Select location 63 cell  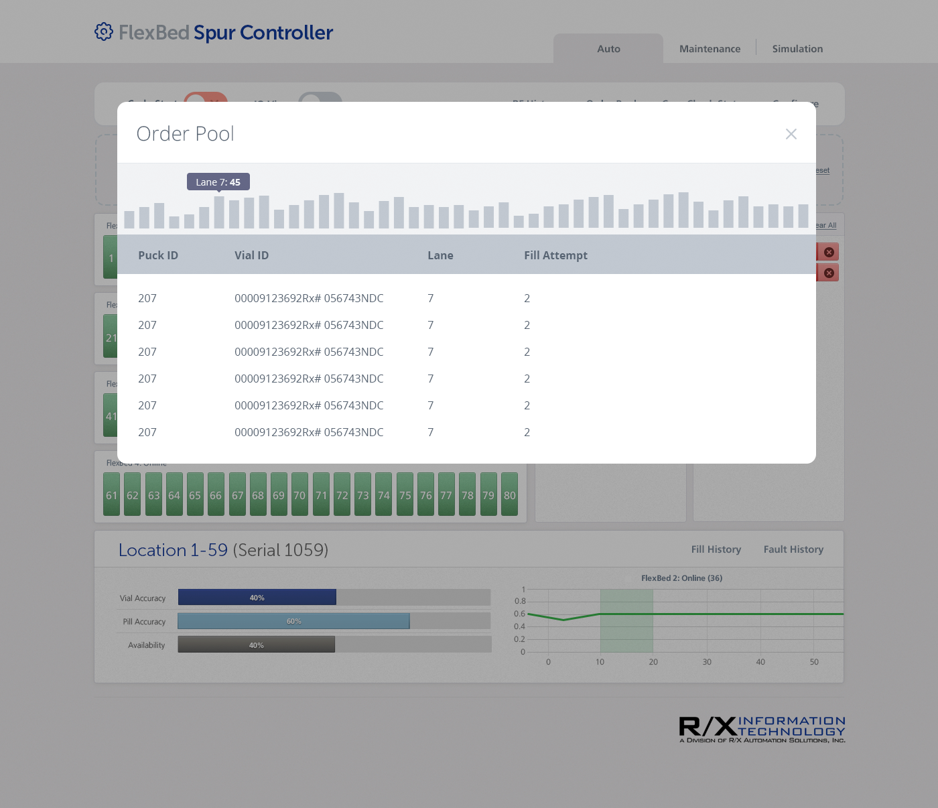(154, 494)
